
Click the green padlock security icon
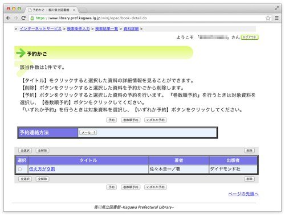click(32, 18)
